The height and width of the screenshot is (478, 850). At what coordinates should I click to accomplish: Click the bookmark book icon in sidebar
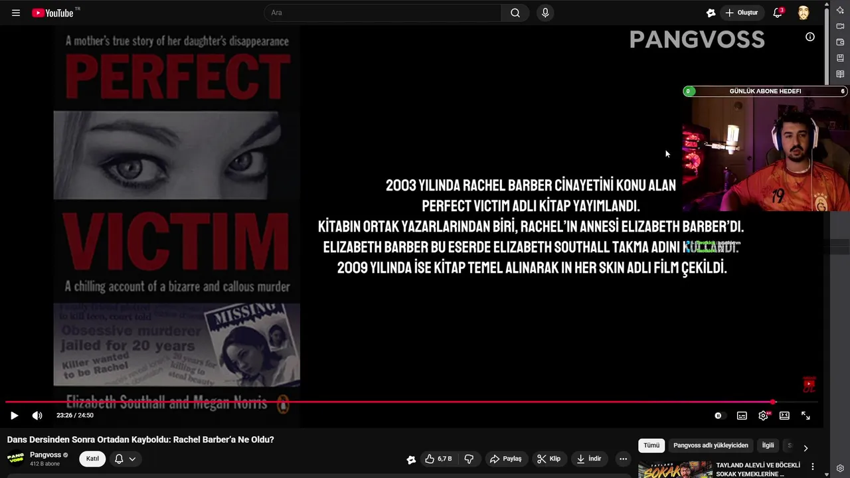tap(841, 58)
